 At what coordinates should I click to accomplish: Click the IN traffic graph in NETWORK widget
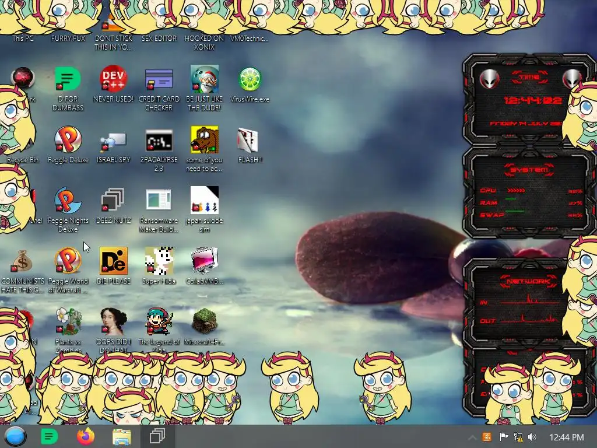tap(530, 300)
